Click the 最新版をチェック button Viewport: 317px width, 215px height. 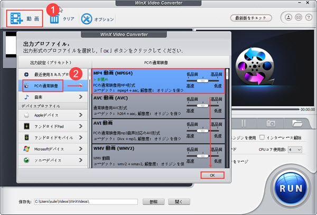(x=251, y=18)
